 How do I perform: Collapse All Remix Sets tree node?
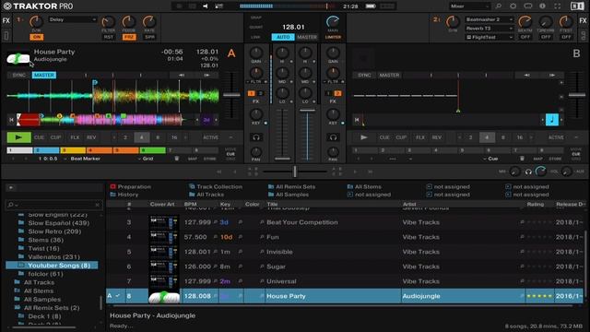pyautogui.click(x=17, y=307)
